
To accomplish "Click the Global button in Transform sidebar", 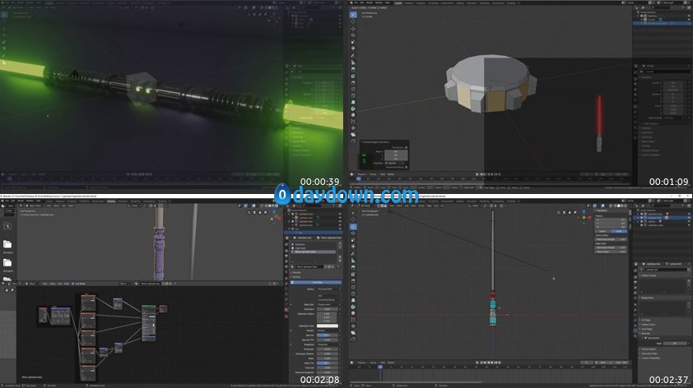I will [602, 231].
